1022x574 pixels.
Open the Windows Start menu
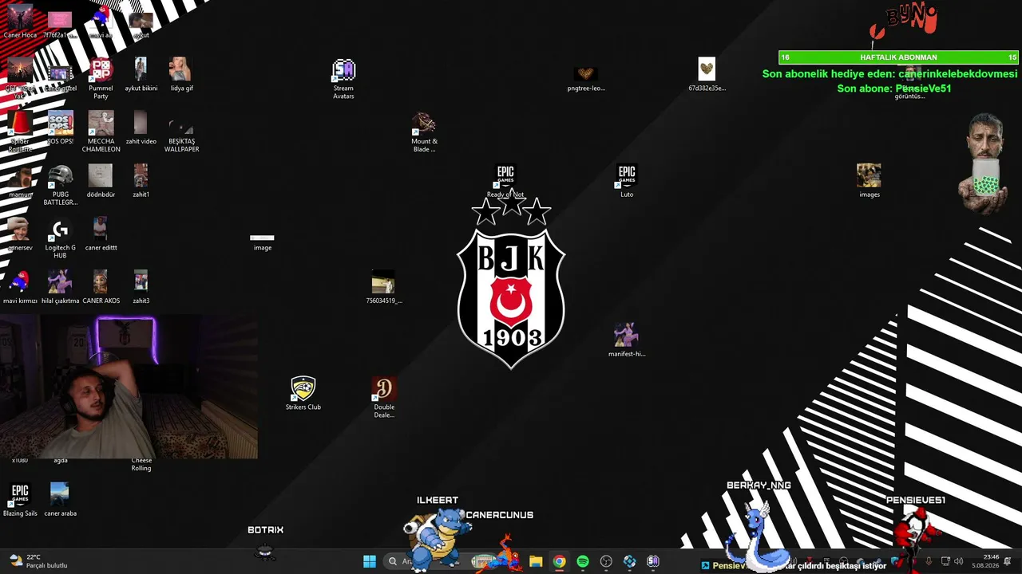pyautogui.click(x=370, y=562)
